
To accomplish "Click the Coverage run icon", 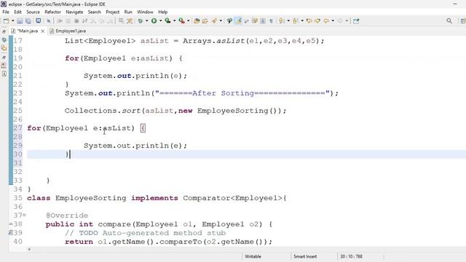I will (x=168, y=21).
